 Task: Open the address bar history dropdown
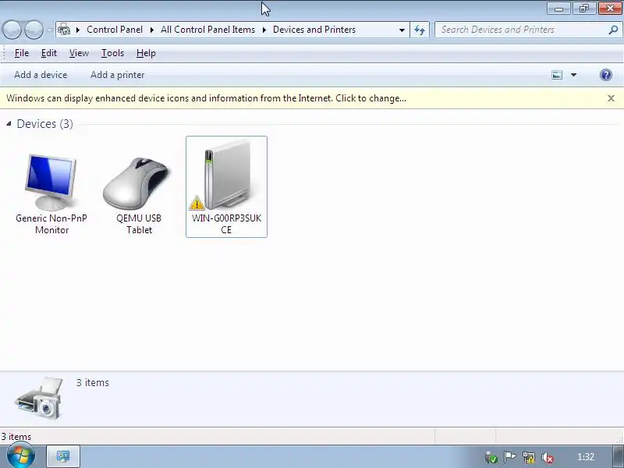[402, 30]
